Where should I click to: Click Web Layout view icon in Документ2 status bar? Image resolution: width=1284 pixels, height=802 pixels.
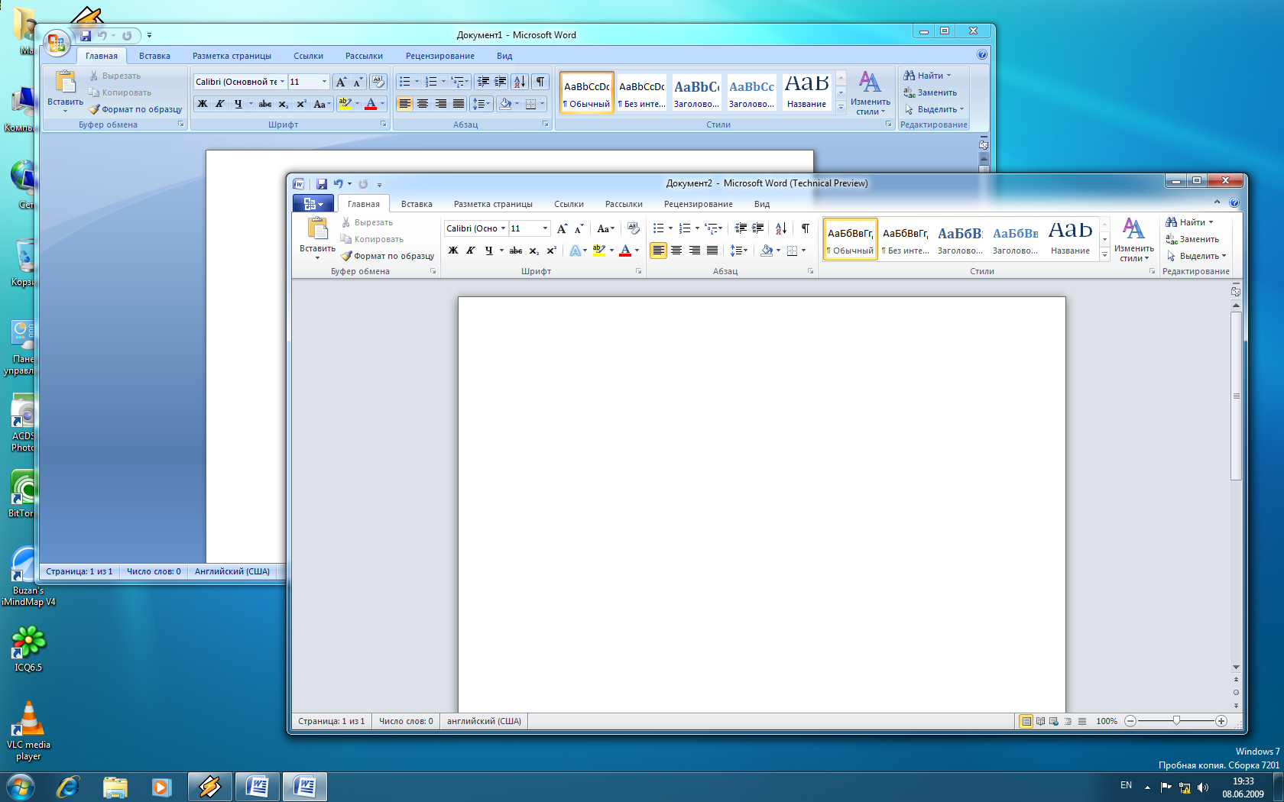(x=1054, y=721)
